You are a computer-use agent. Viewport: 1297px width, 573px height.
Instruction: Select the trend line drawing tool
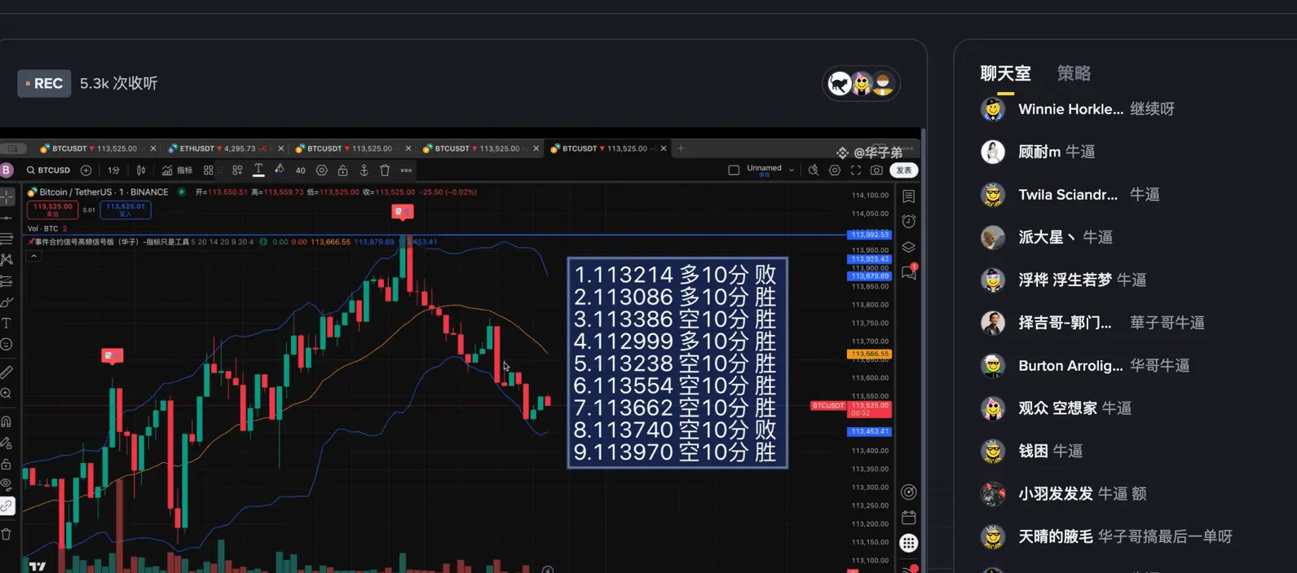point(7,218)
